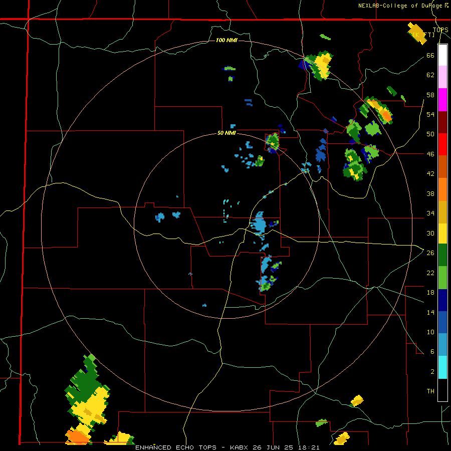The image size is (451, 451).
Task: Click the KABX radar site identifier
Action: [241, 447]
